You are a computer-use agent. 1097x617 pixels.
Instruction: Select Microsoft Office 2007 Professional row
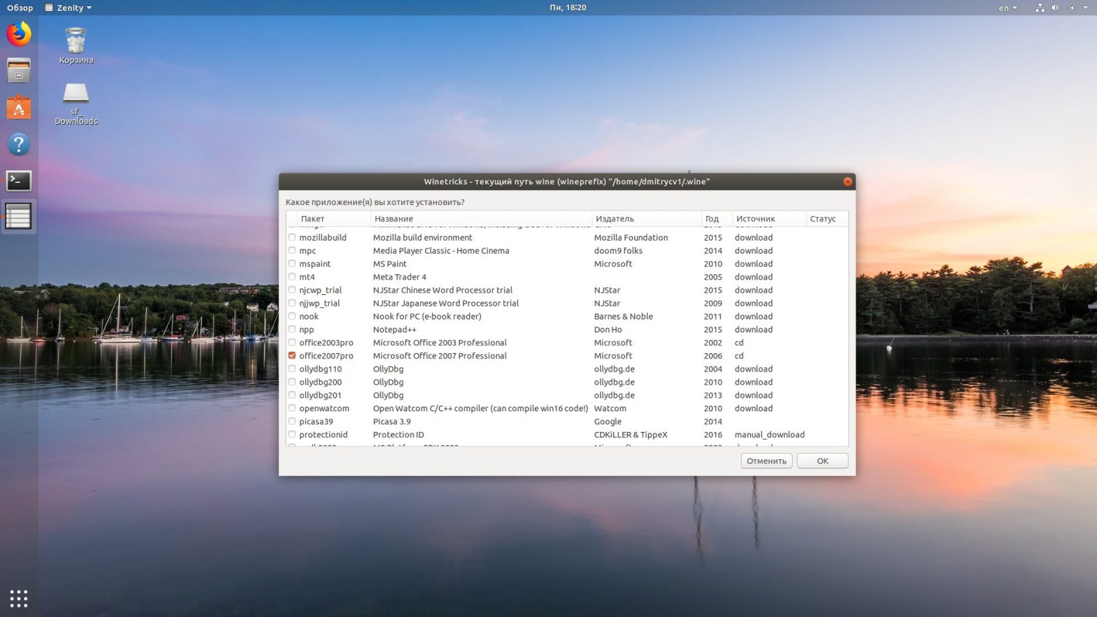[567, 356]
